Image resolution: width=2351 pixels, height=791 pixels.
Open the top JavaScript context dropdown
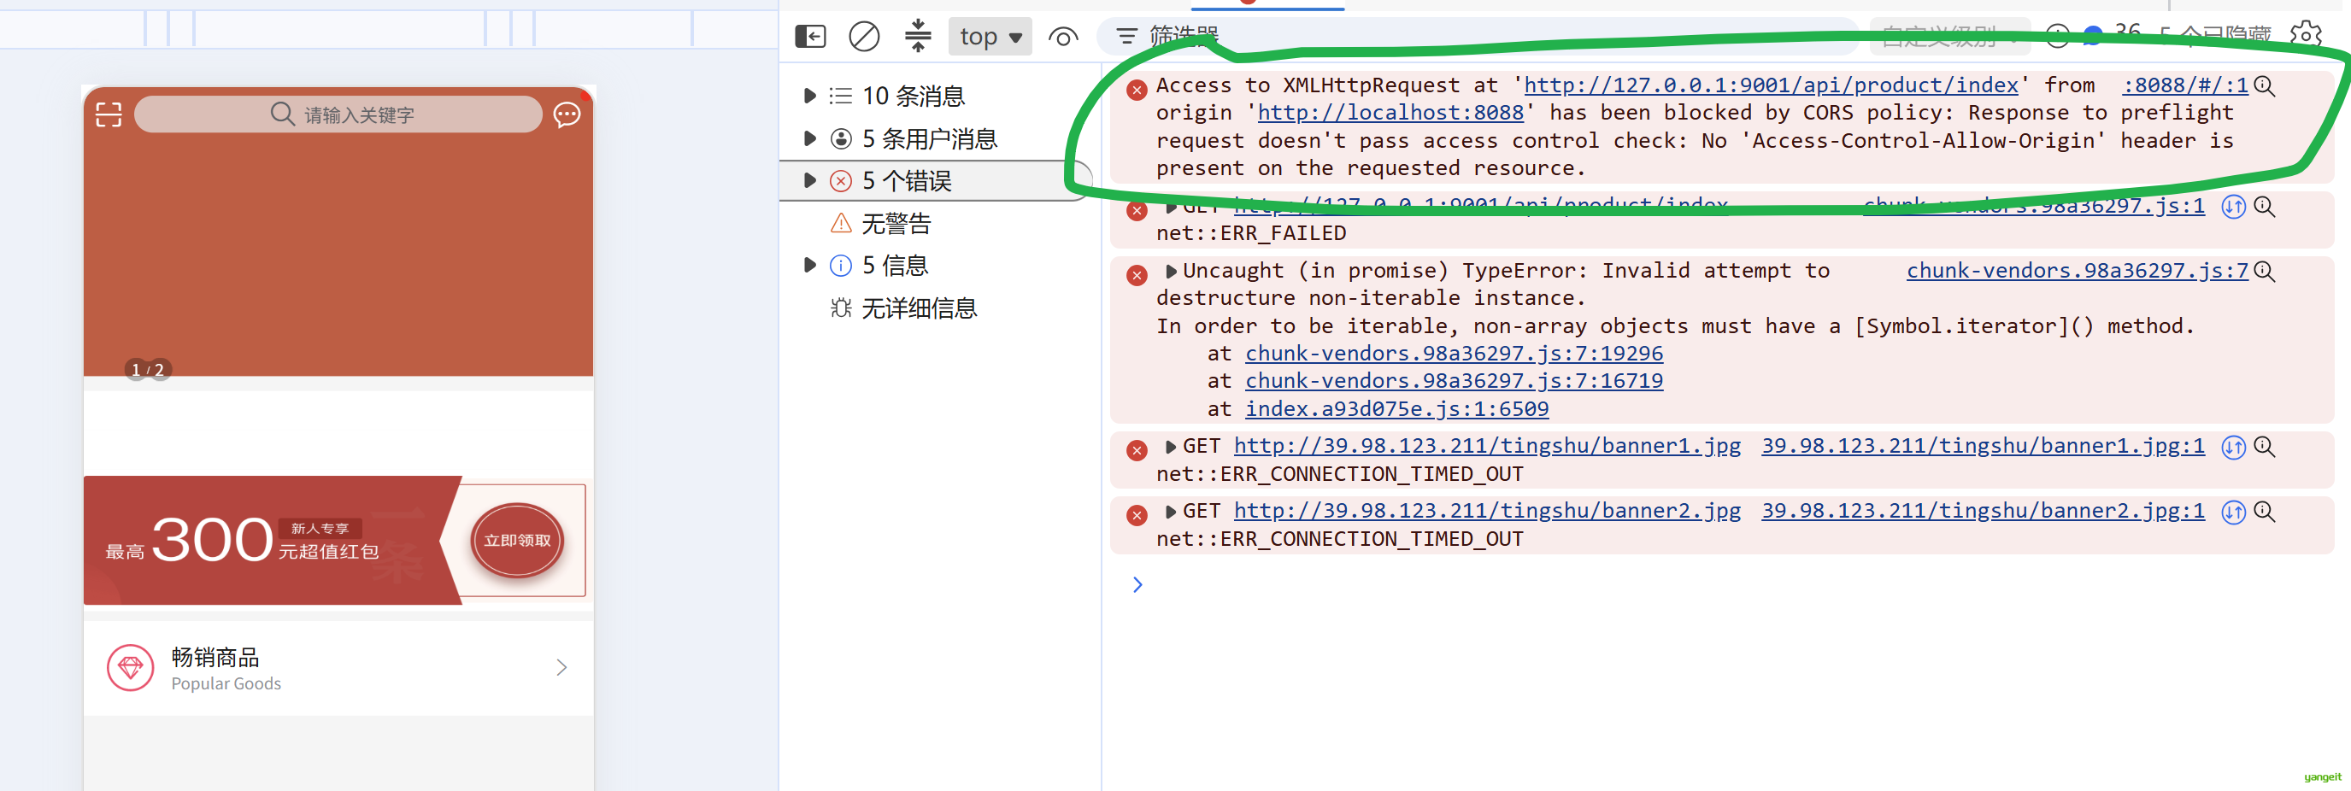pos(990,37)
